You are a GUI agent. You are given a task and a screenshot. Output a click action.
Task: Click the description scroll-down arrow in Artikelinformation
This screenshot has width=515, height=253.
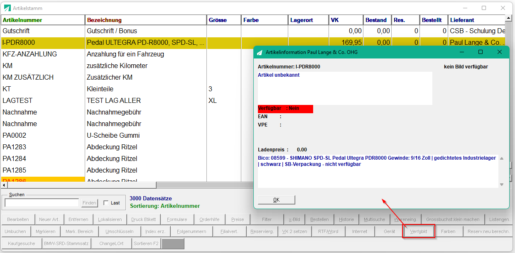click(501, 185)
